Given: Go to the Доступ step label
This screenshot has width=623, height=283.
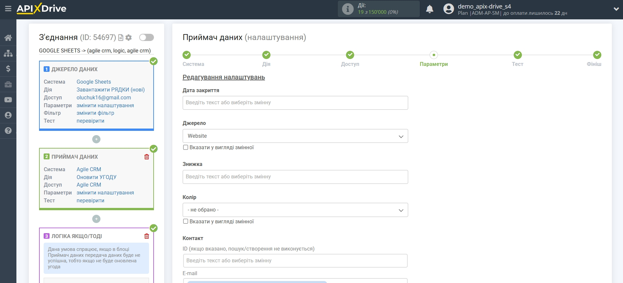Looking at the screenshot, I should [350, 64].
